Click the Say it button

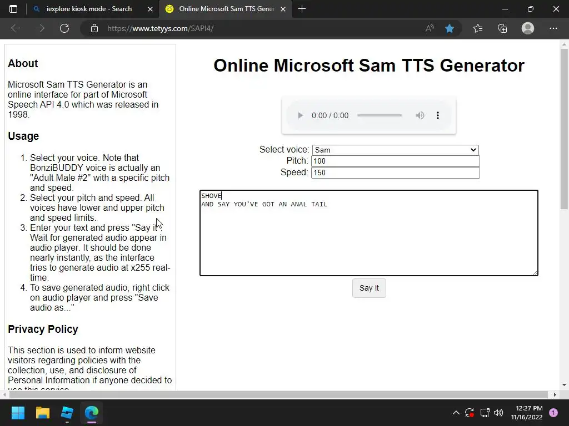coord(369,288)
